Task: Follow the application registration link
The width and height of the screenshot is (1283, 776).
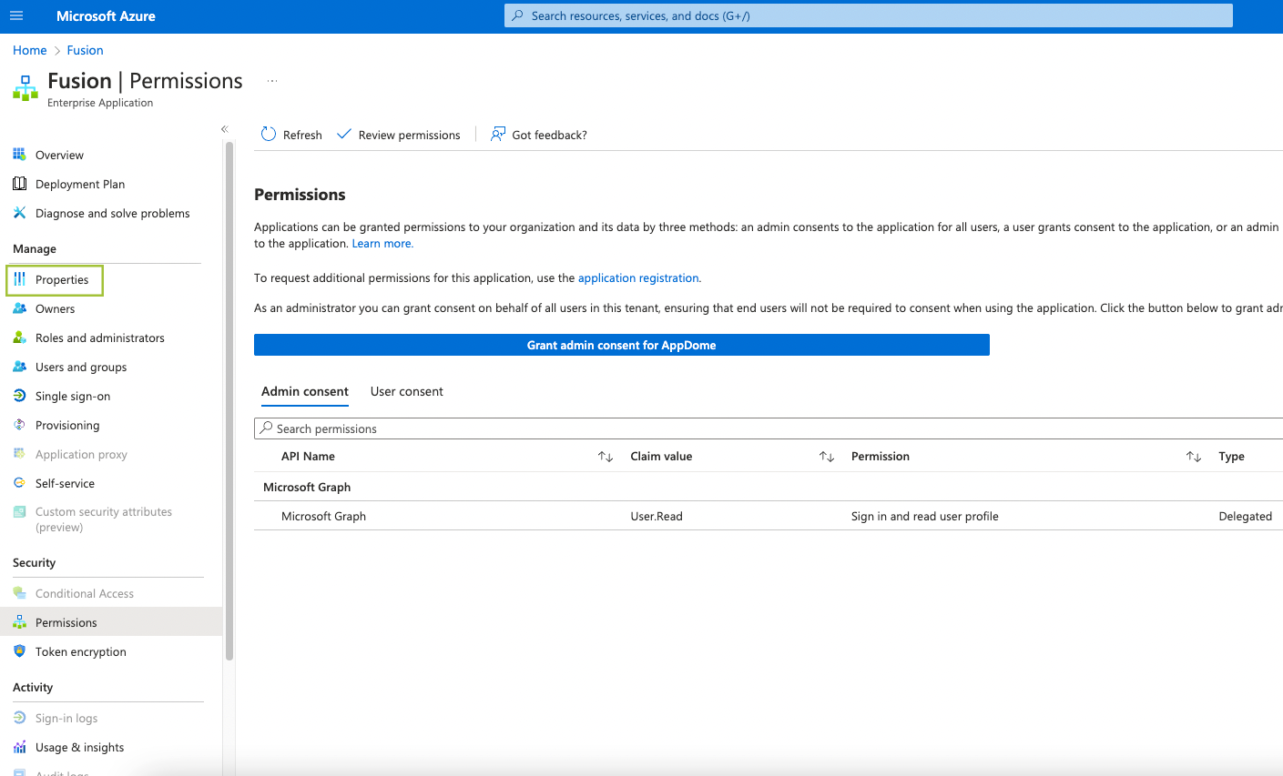Action: click(638, 278)
